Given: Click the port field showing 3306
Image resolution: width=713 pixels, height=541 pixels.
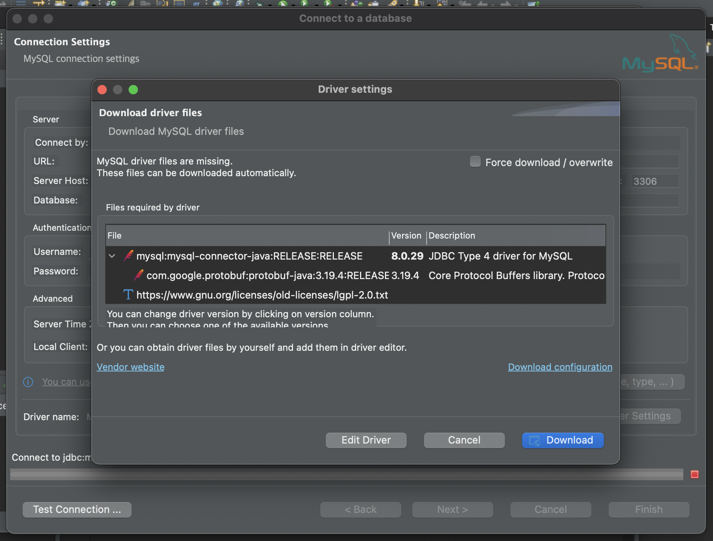Looking at the screenshot, I should (655, 181).
